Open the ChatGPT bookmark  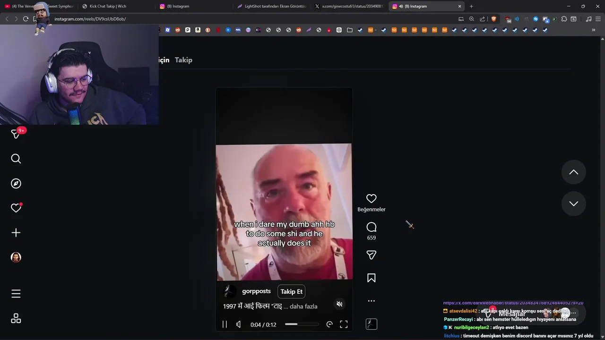tap(339, 30)
